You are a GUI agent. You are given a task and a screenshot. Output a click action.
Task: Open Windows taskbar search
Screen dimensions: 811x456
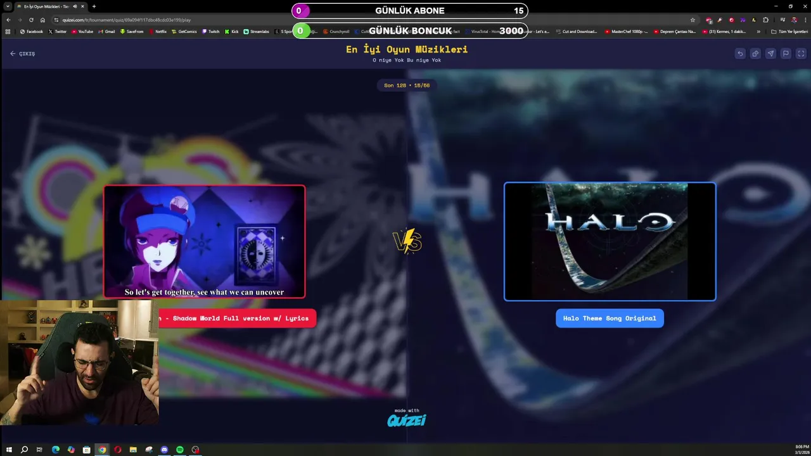[x=24, y=450]
